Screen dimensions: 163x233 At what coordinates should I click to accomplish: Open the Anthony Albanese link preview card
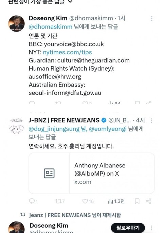coord(92,173)
